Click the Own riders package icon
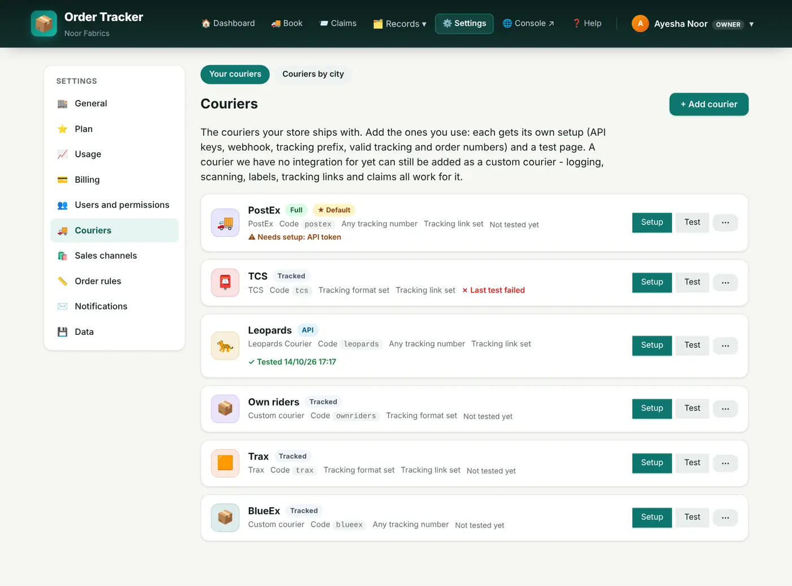The width and height of the screenshot is (792, 586). (x=225, y=408)
